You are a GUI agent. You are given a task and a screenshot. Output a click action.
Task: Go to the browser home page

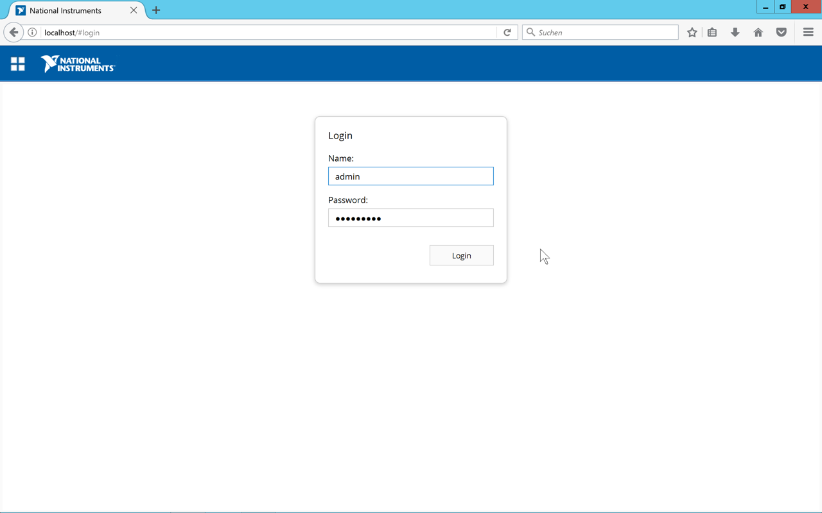[x=758, y=32]
